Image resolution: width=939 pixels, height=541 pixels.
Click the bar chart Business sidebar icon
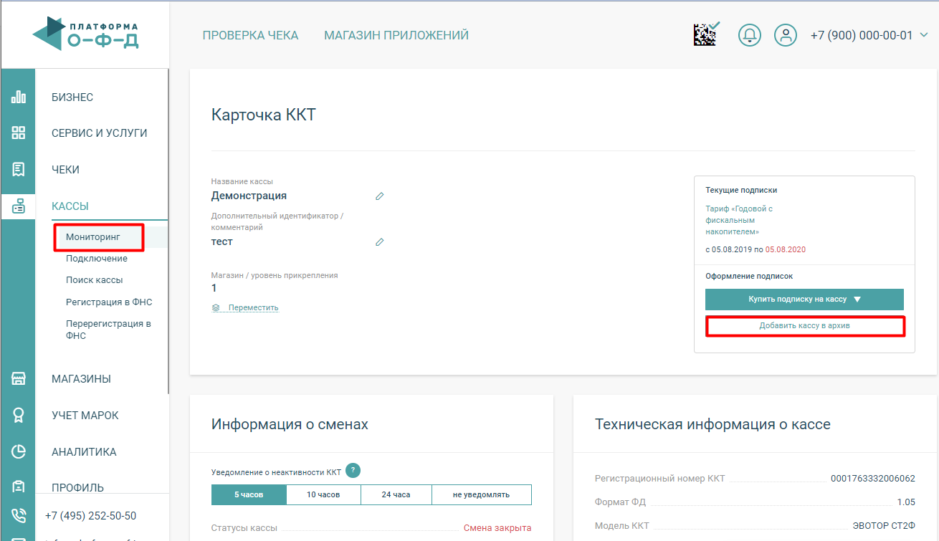click(18, 97)
